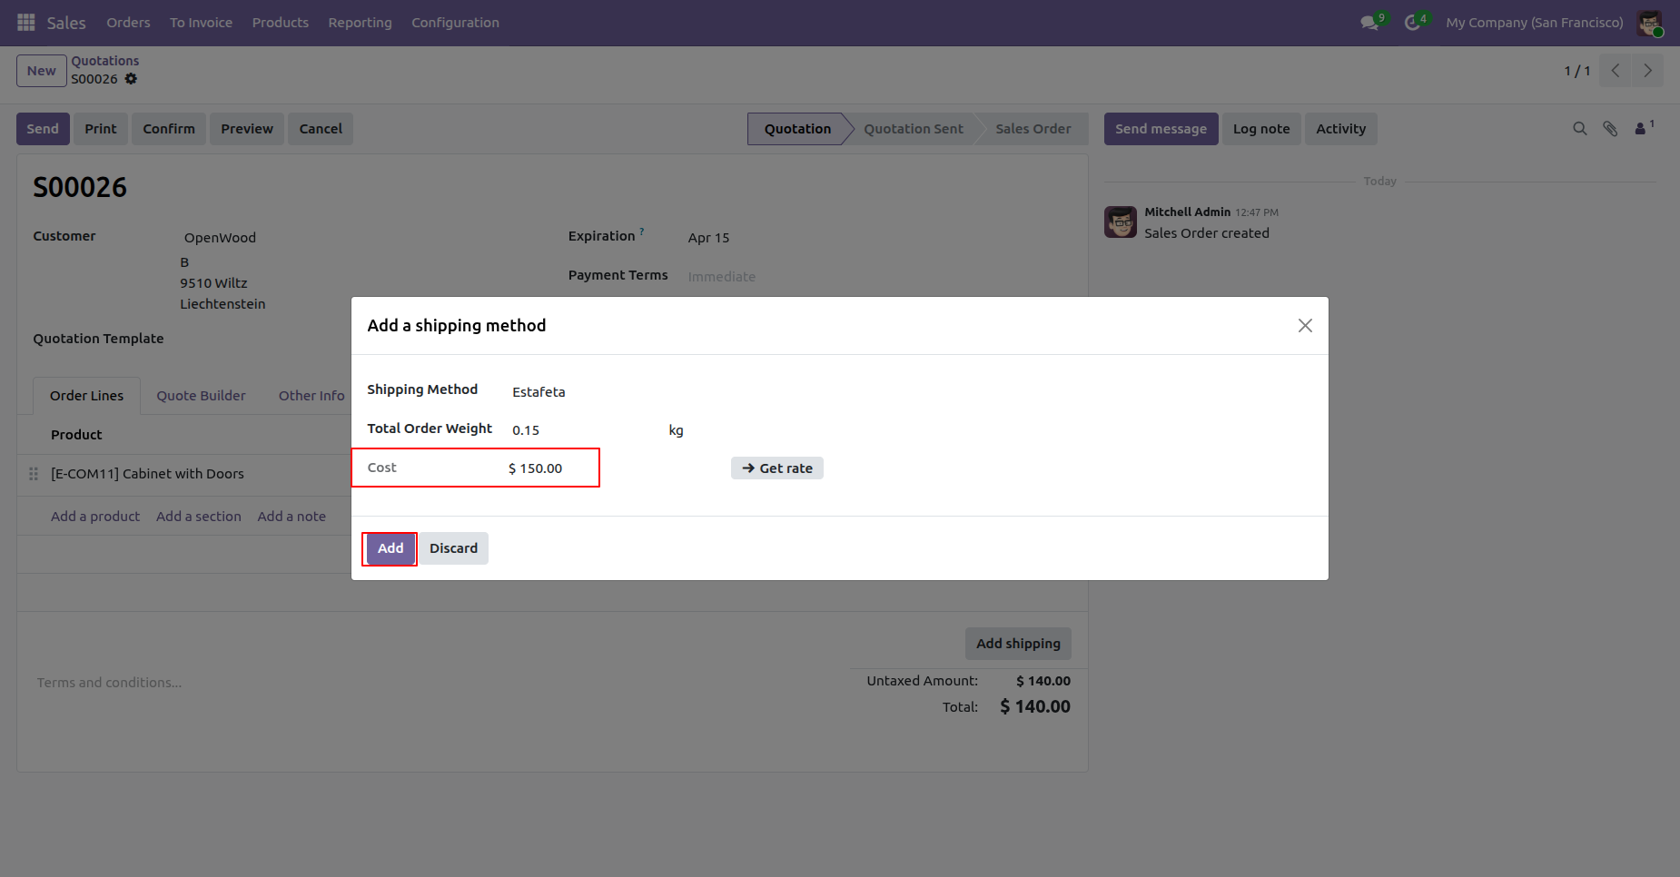Click the followers person icon
This screenshot has height=877, width=1680.
(x=1641, y=129)
